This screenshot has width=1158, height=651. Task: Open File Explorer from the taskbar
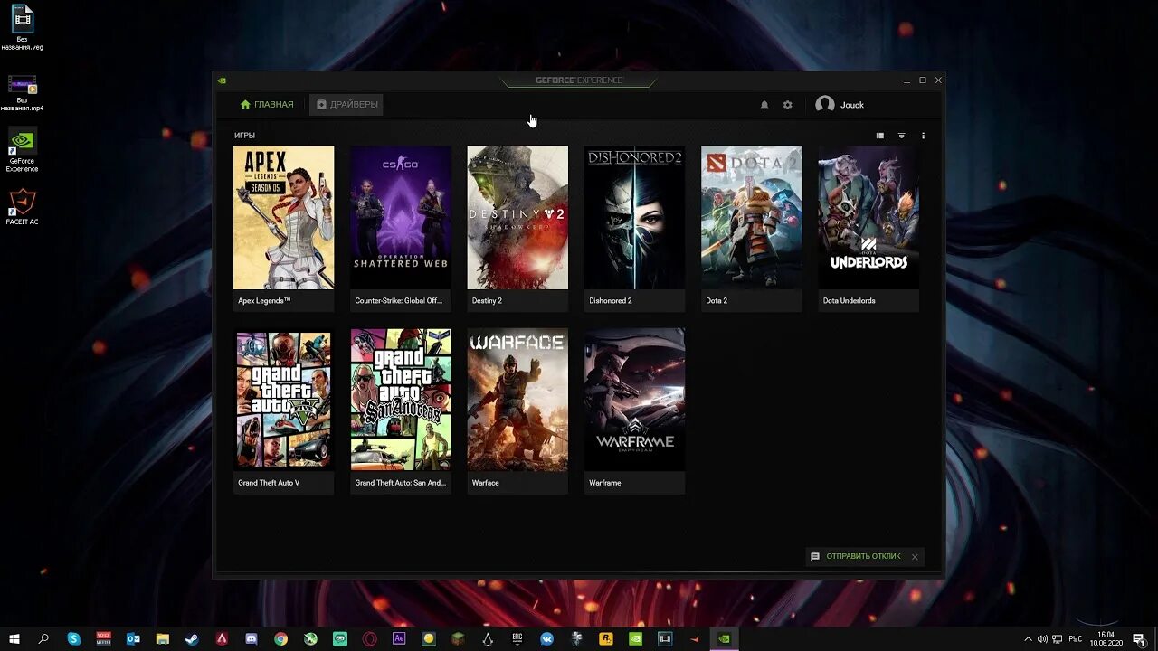(163, 638)
